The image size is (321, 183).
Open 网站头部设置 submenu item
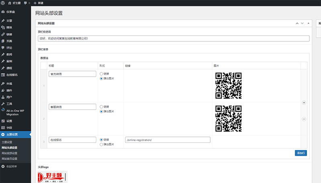coord(9,148)
